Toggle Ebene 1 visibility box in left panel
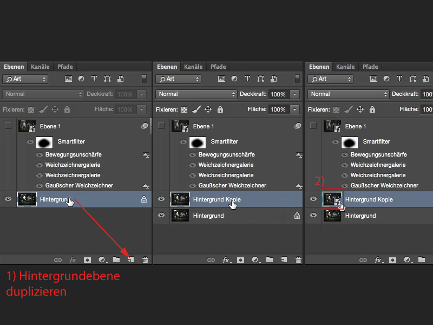Viewport: 433px width, 325px height. click(8, 126)
